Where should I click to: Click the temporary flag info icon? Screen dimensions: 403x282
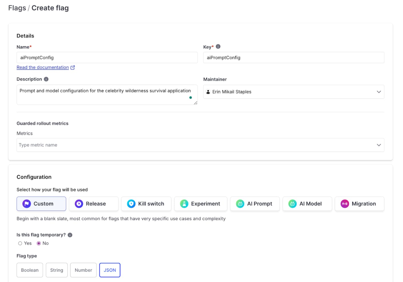pyautogui.click(x=70, y=235)
